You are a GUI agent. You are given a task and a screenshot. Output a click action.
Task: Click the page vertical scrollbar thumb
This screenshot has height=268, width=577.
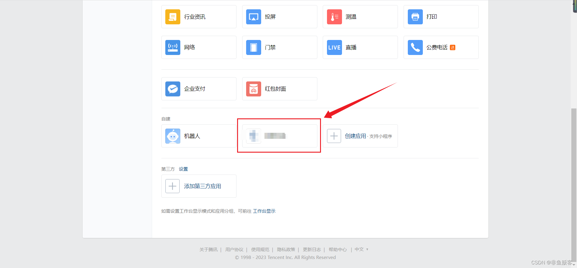point(574,185)
